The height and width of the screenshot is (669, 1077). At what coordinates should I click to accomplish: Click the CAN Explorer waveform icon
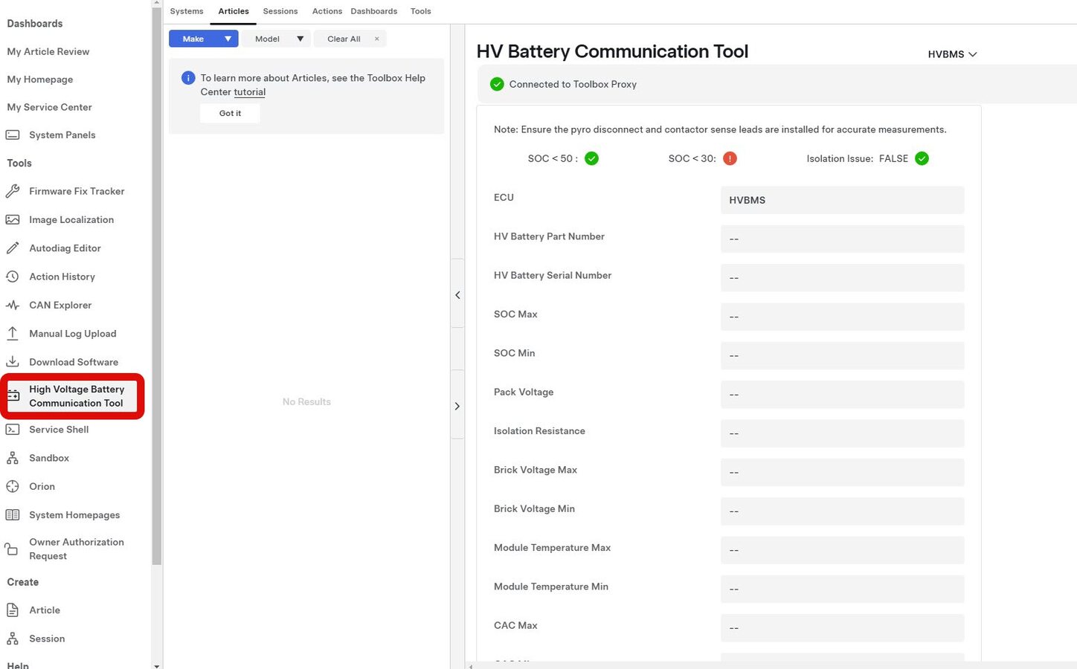[x=13, y=306]
